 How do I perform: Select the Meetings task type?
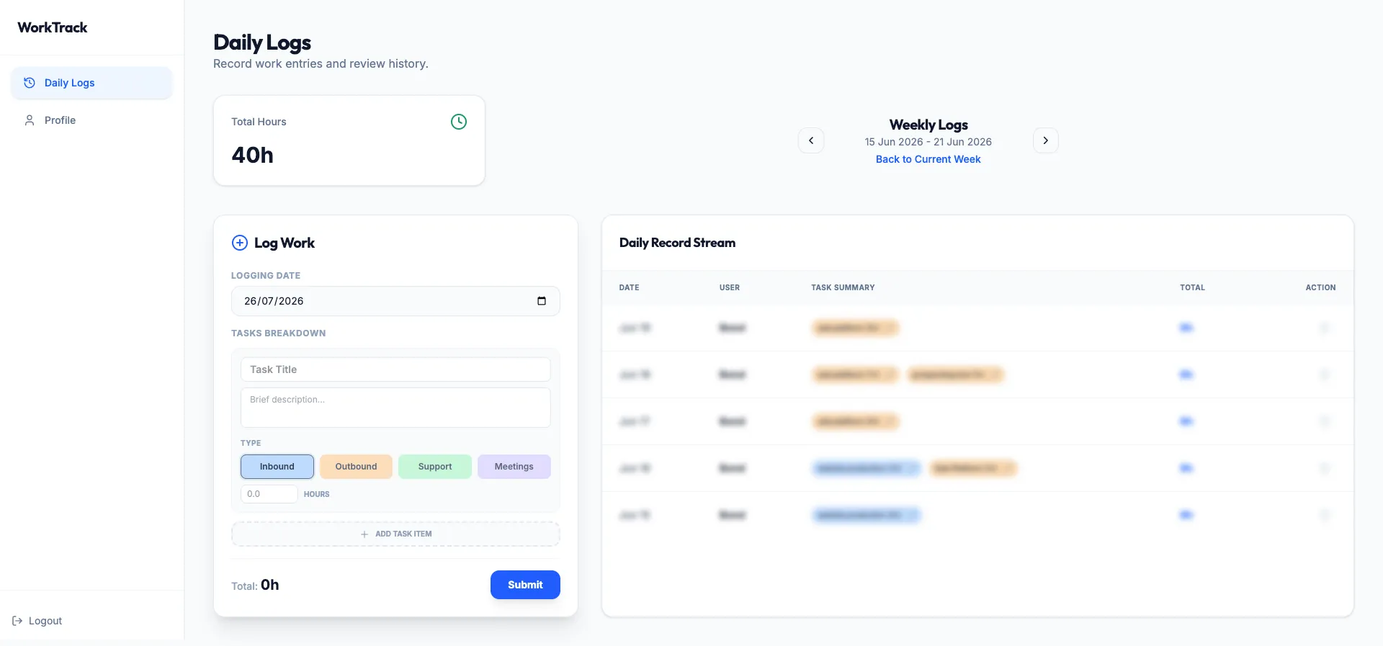(x=514, y=467)
